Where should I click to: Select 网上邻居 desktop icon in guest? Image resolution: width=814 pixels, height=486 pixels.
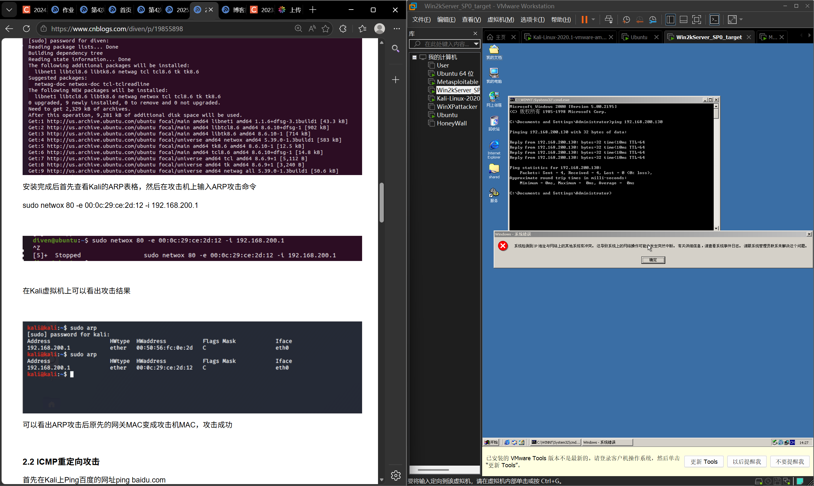coord(494,100)
